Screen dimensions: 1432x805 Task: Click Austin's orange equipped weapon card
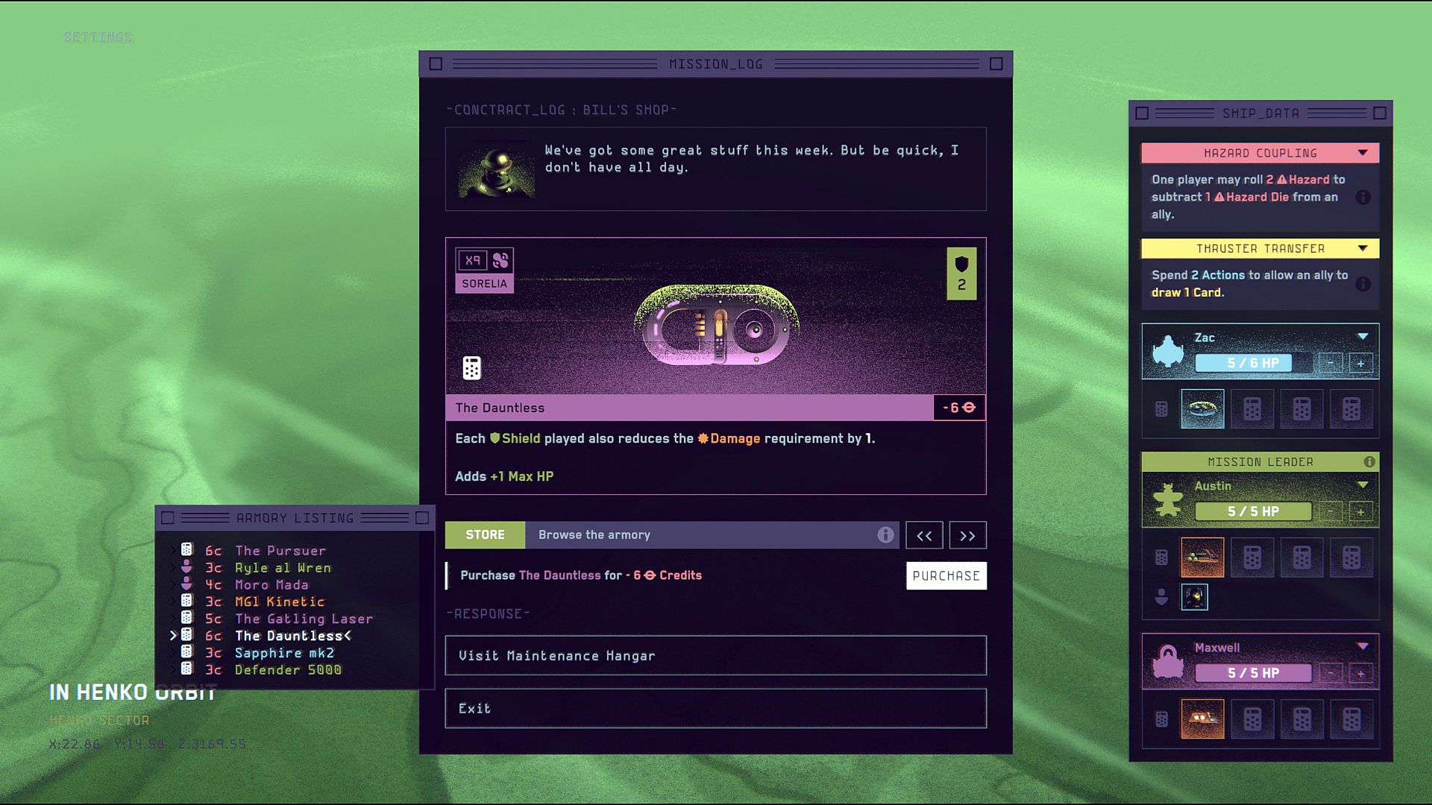point(1202,557)
